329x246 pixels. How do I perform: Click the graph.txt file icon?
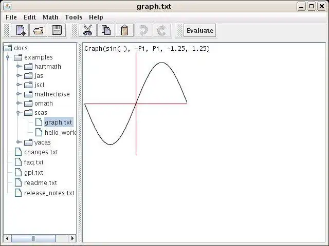pyautogui.click(x=39, y=122)
